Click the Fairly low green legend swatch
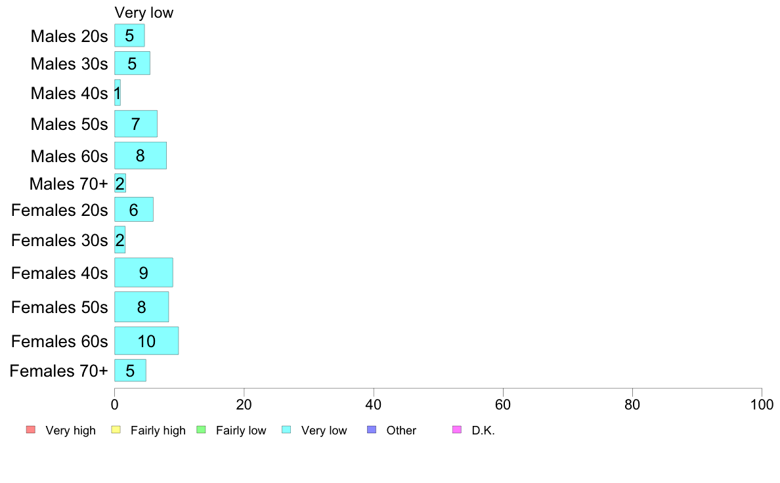 (x=201, y=430)
